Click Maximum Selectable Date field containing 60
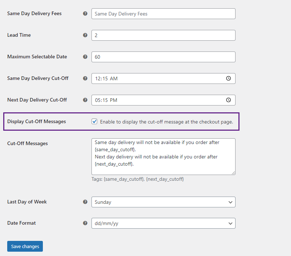This screenshot has height=256, width=291. tap(163, 57)
